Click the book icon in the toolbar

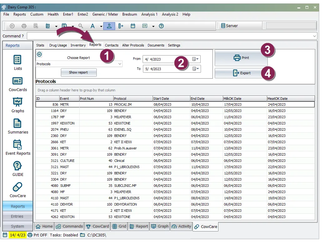pos(48,26)
